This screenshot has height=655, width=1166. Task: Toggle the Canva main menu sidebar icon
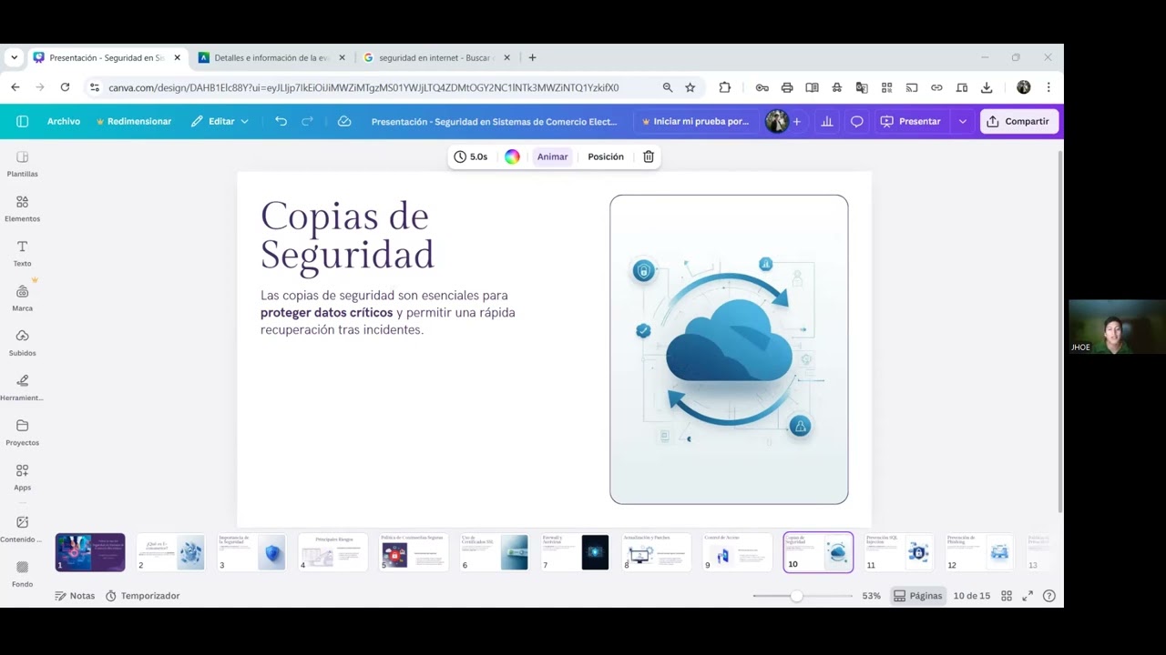tap(22, 121)
